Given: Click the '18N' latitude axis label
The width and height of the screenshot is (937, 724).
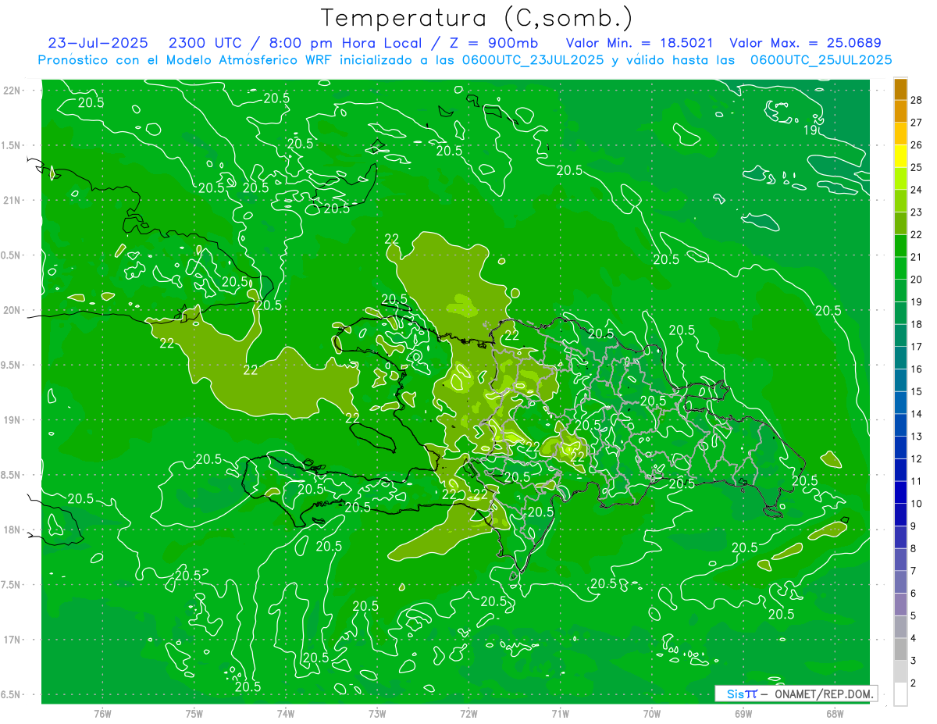Looking at the screenshot, I should pyautogui.click(x=12, y=530).
